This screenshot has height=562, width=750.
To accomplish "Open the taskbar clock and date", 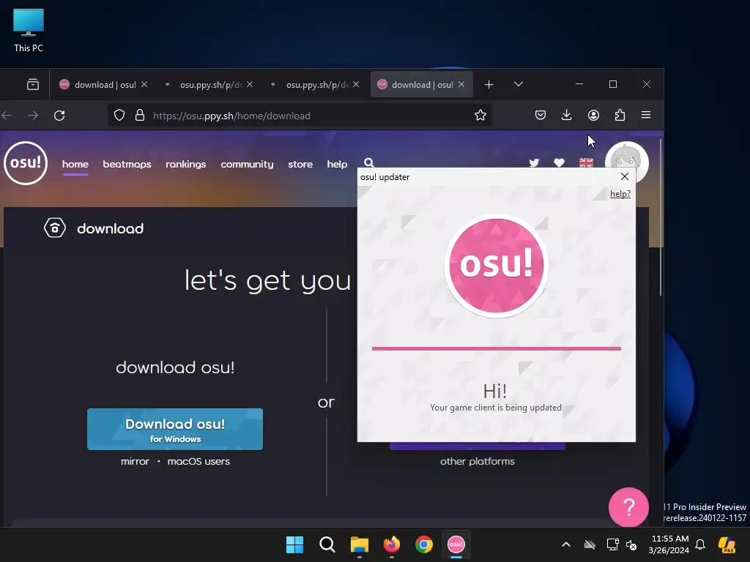I will pyautogui.click(x=669, y=544).
